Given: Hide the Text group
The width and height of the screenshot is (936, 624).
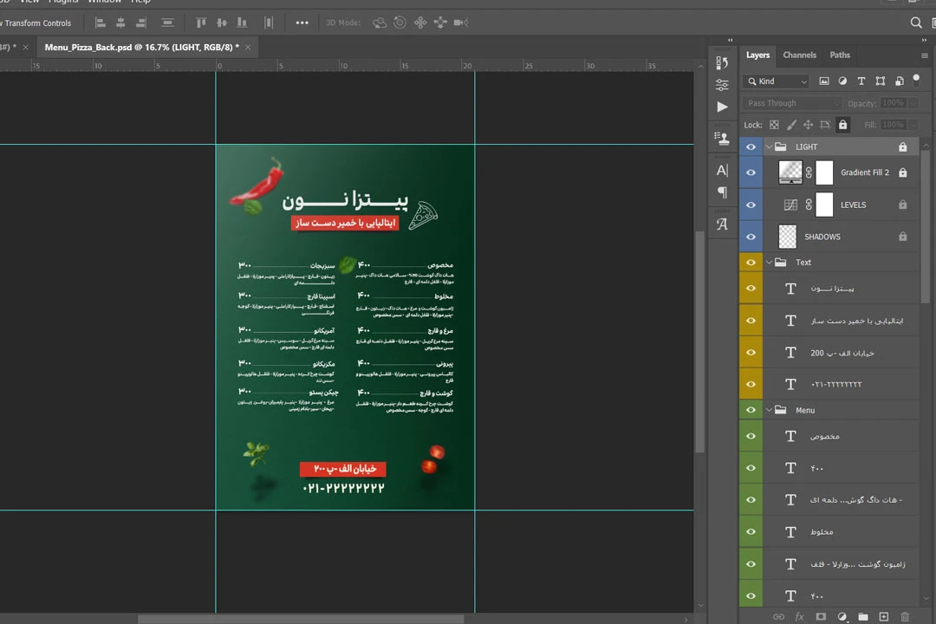Looking at the screenshot, I should click(x=751, y=262).
